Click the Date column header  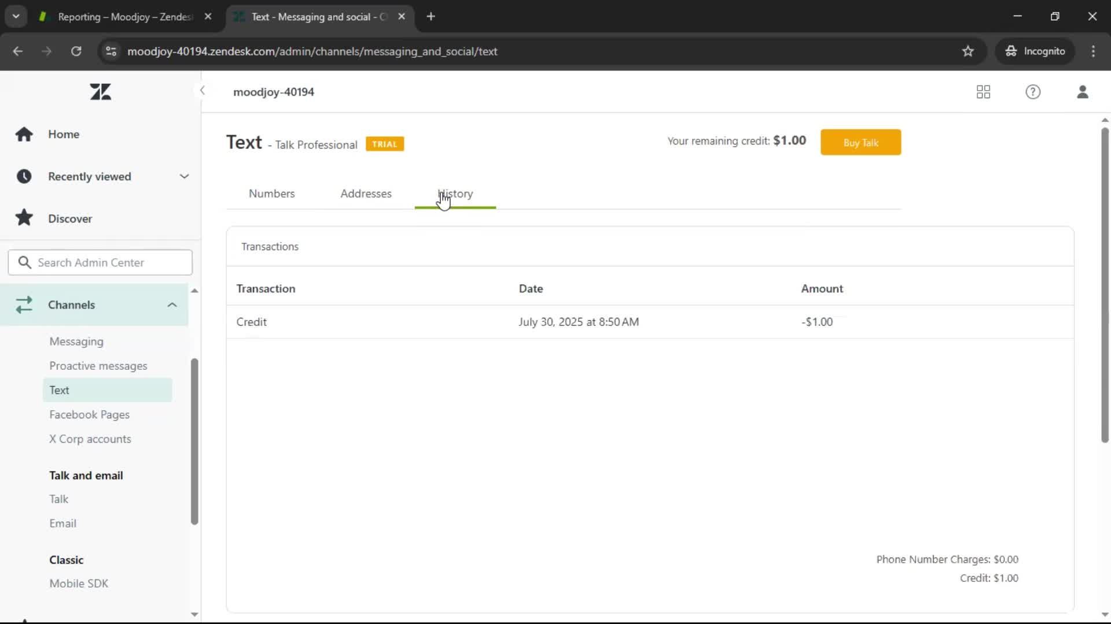click(x=531, y=288)
